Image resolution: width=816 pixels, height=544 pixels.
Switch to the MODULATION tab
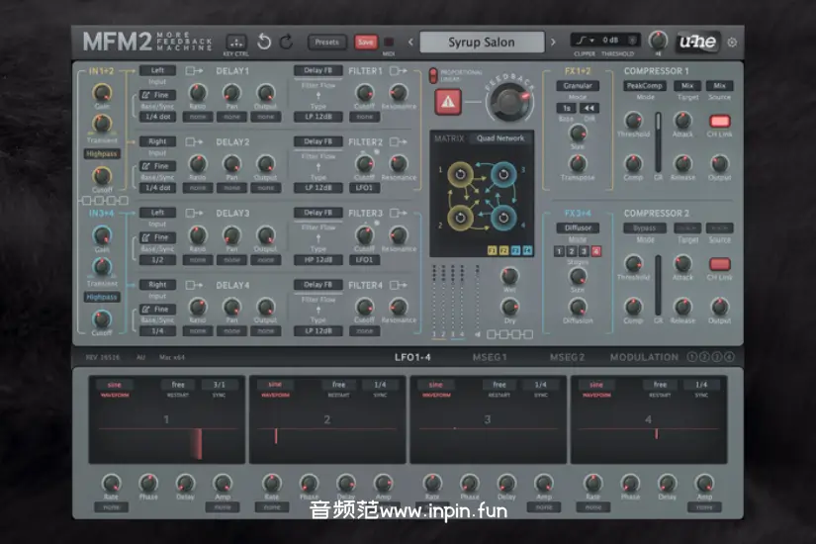[644, 357]
